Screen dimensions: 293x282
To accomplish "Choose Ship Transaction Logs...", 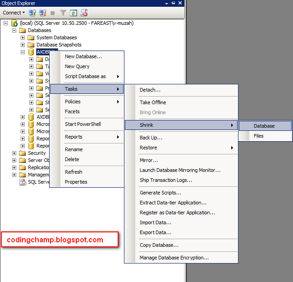I will coord(181,180).
